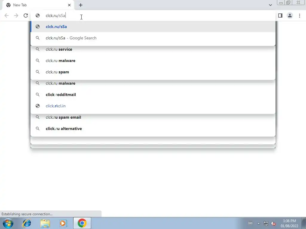The image size is (306, 229).
Task: Open the clock showing 1:36 PM
Action: point(289,223)
